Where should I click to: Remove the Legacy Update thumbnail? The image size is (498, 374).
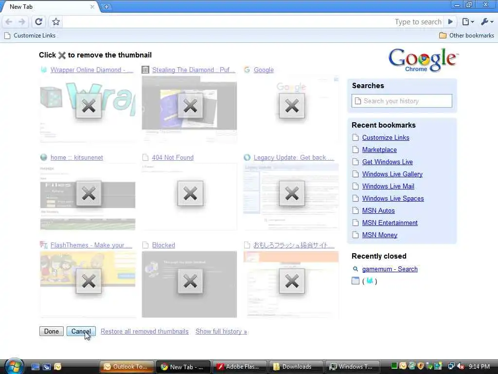point(292,193)
